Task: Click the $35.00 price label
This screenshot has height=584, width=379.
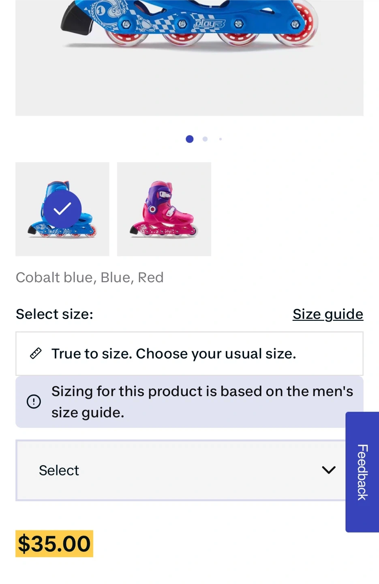Action: coord(54,543)
